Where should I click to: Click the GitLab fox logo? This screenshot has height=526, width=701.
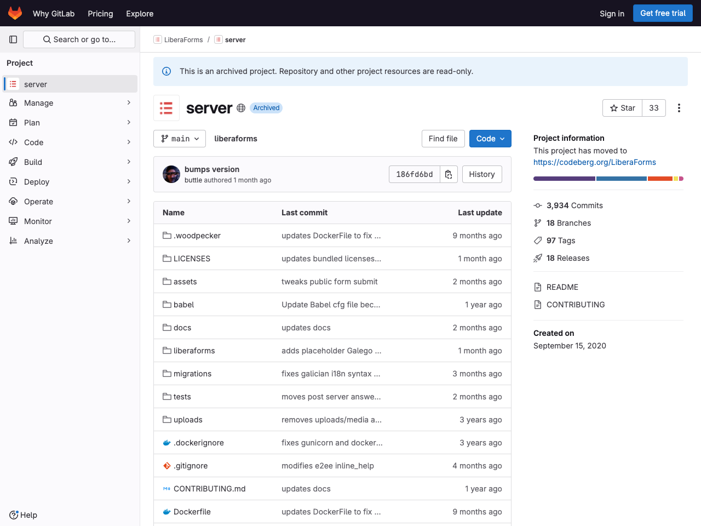coord(15,13)
